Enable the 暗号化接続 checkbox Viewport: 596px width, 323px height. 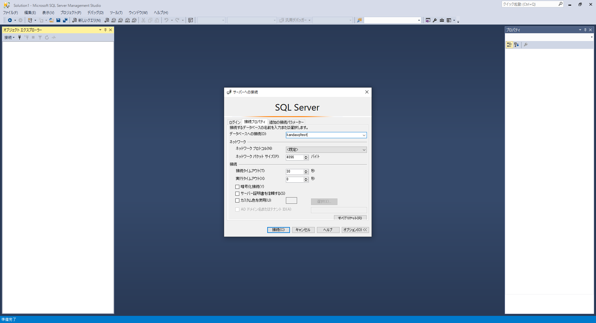(237, 187)
